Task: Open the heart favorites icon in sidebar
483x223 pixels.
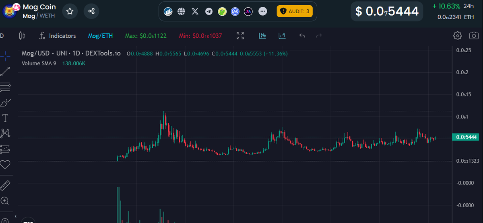Action: tap(5, 164)
